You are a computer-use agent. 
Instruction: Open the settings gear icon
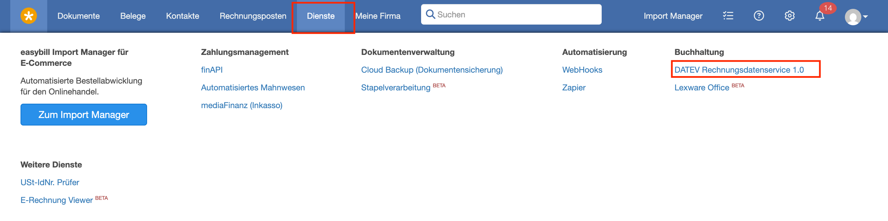(789, 16)
